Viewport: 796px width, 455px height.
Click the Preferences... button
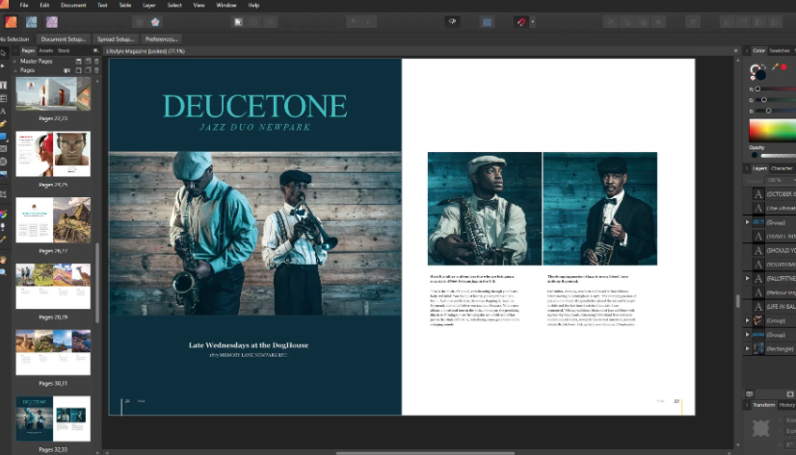162,38
